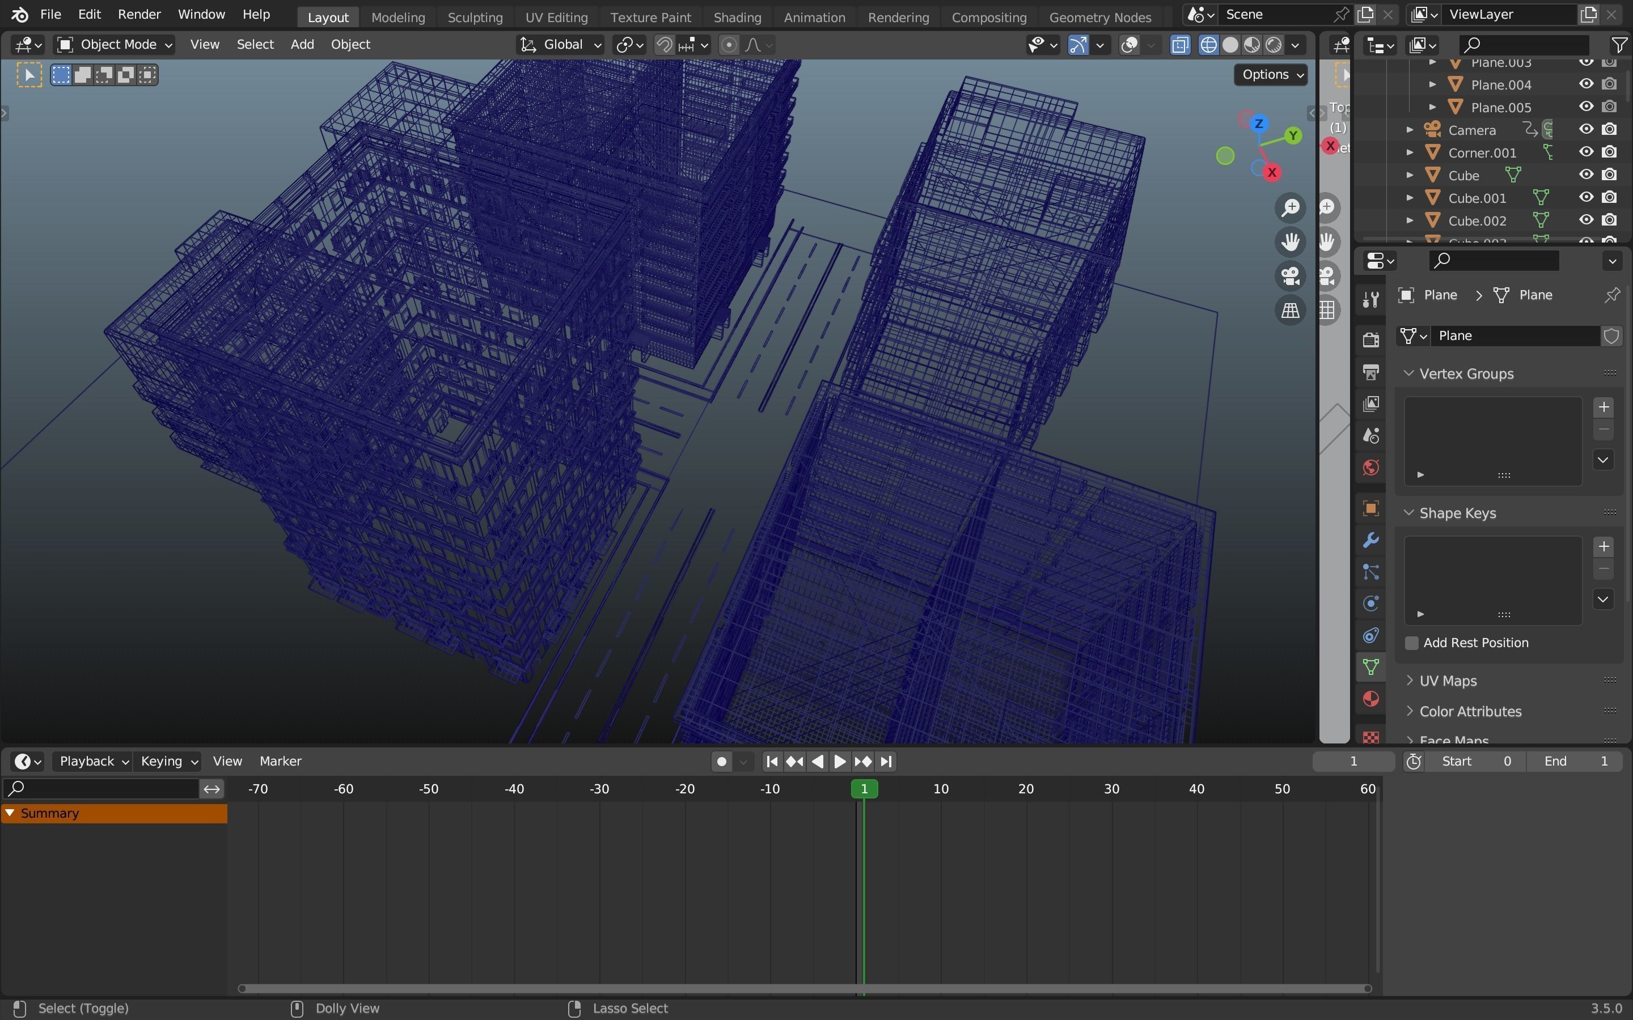Disable Cube.001 in renders camera icon
Image resolution: width=1633 pixels, height=1020 pixels.
(x=1609, y=198)
